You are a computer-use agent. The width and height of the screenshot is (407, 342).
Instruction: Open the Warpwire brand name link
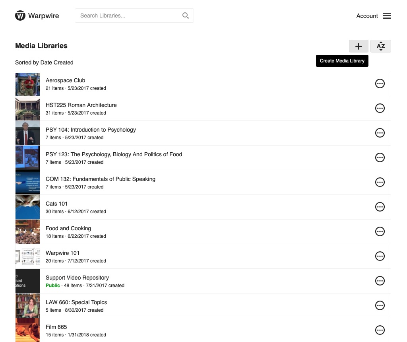[x=43, y=16]
